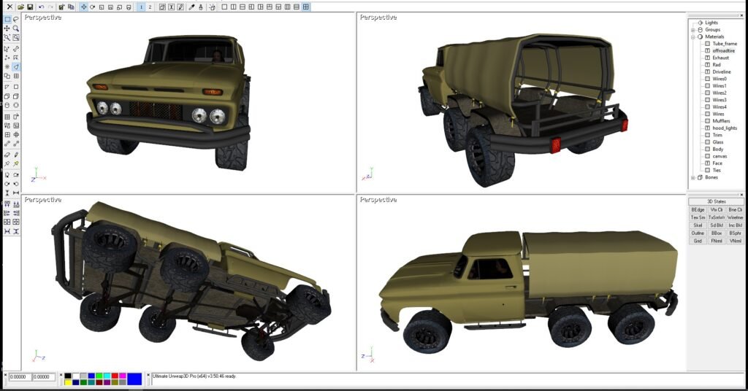This screenshot has height=391, width=748.
Task: Select the single viewport layout icon
Action: tap(224, 7)
